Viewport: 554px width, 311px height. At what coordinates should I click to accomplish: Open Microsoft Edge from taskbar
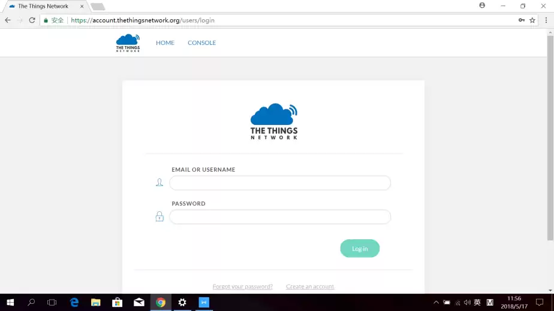[x=74, y=302]
